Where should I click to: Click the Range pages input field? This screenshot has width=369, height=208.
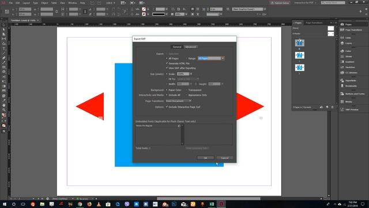pos(209,58)
